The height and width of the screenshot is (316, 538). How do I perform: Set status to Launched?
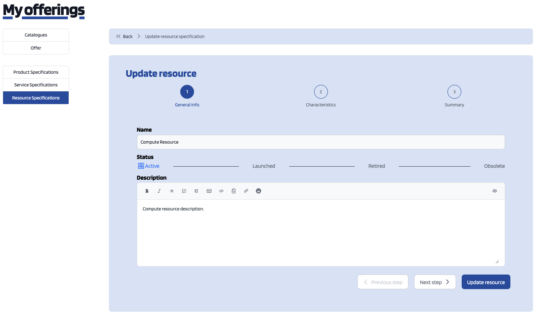(263, 166)
